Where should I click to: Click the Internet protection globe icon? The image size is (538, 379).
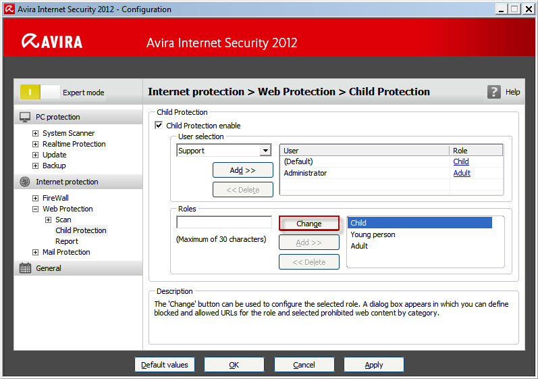coord(25,182)
